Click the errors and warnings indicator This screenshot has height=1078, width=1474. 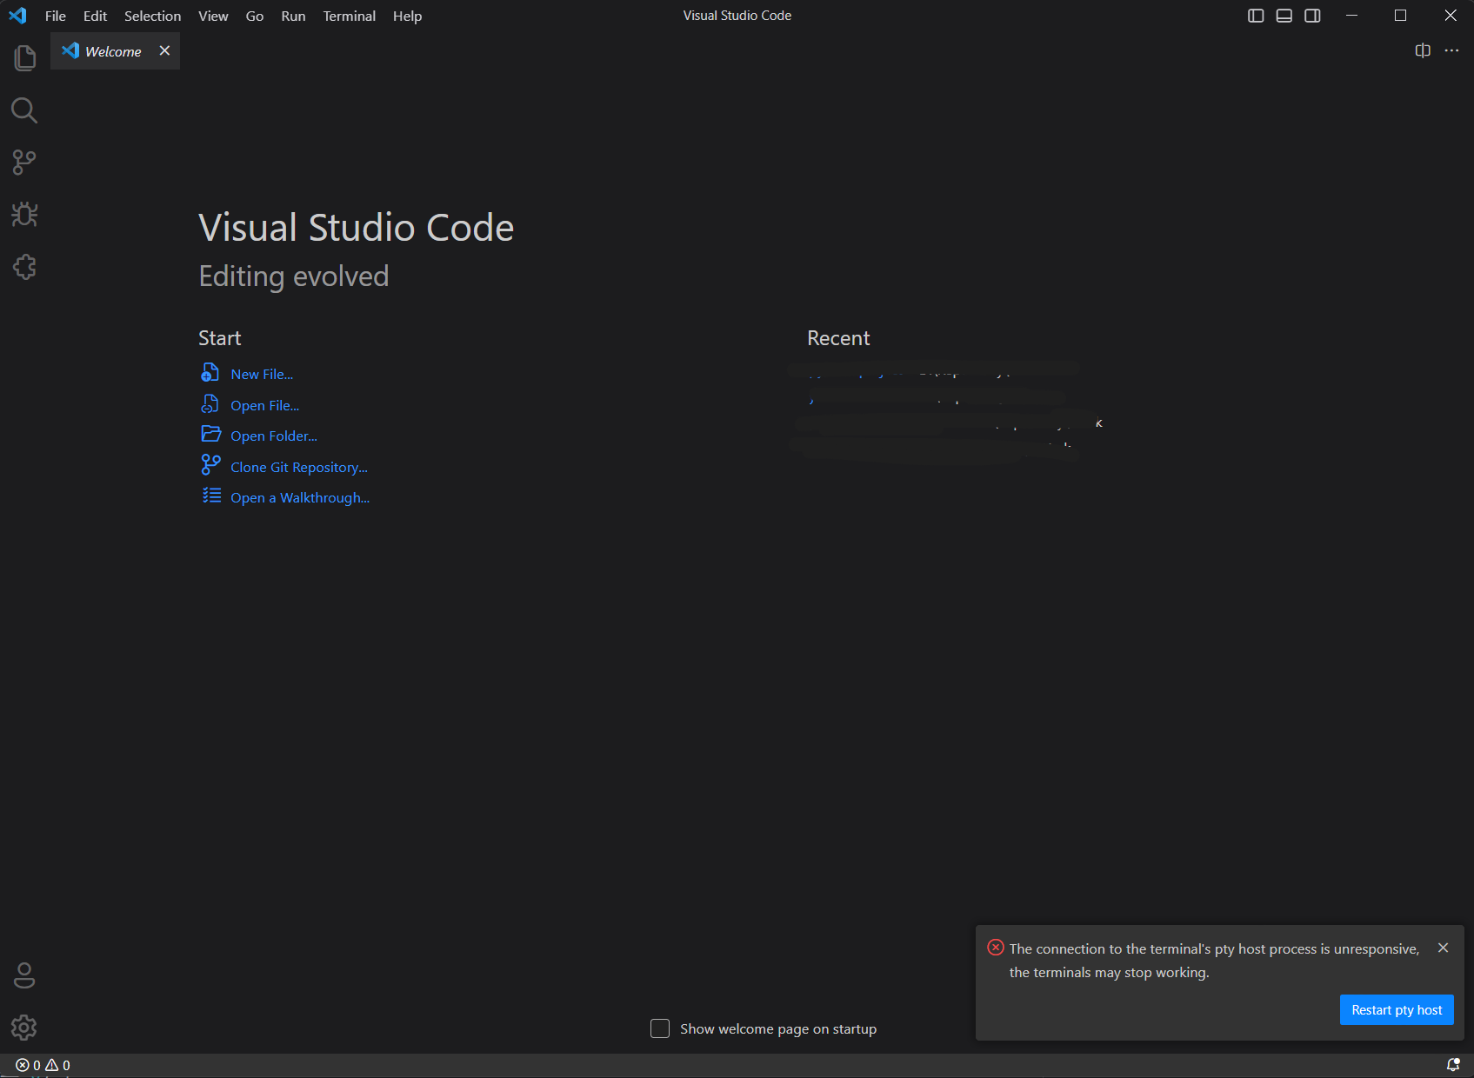click(x=42, y=1064)
